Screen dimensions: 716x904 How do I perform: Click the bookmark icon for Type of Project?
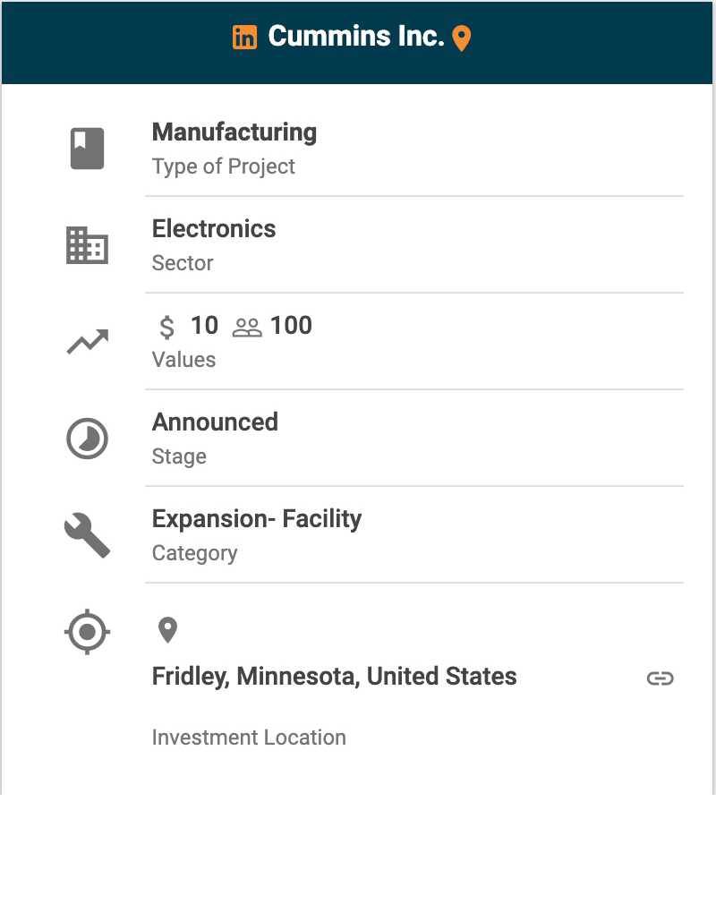87,149
